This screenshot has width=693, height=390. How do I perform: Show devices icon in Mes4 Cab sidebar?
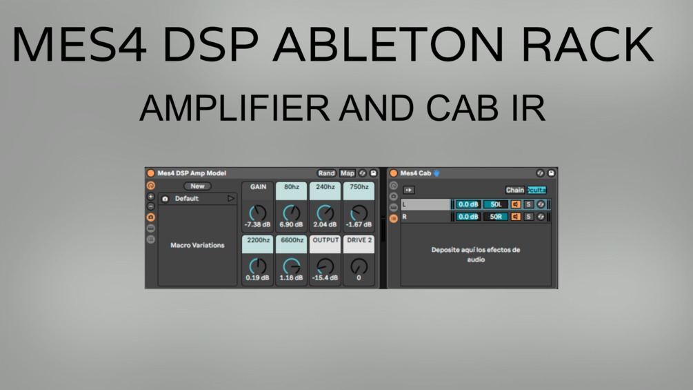pyautogui.click(x=393, y=207)
